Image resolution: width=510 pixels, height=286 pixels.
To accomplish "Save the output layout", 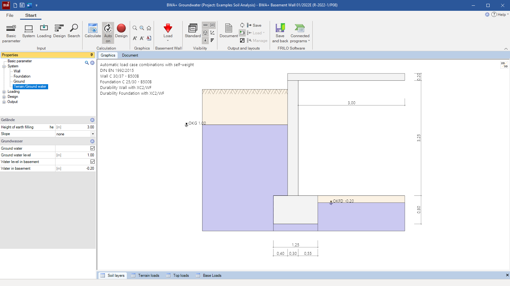I will (254, 25).
